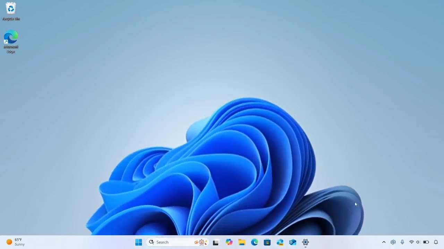Launch Copilot from the taskbar

[x=229, y=242]
